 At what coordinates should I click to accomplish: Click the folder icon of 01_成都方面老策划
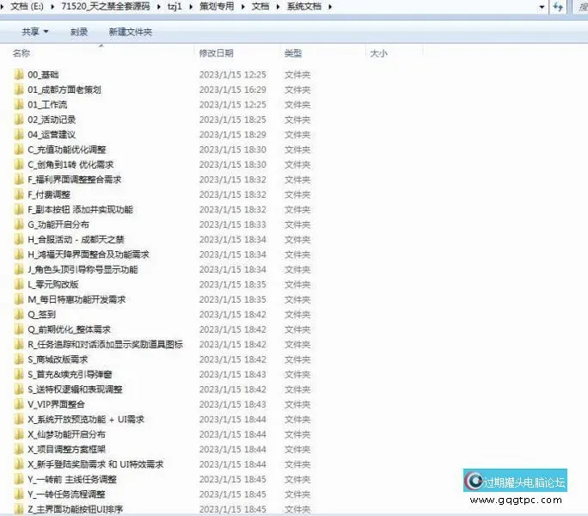[19, 89]
